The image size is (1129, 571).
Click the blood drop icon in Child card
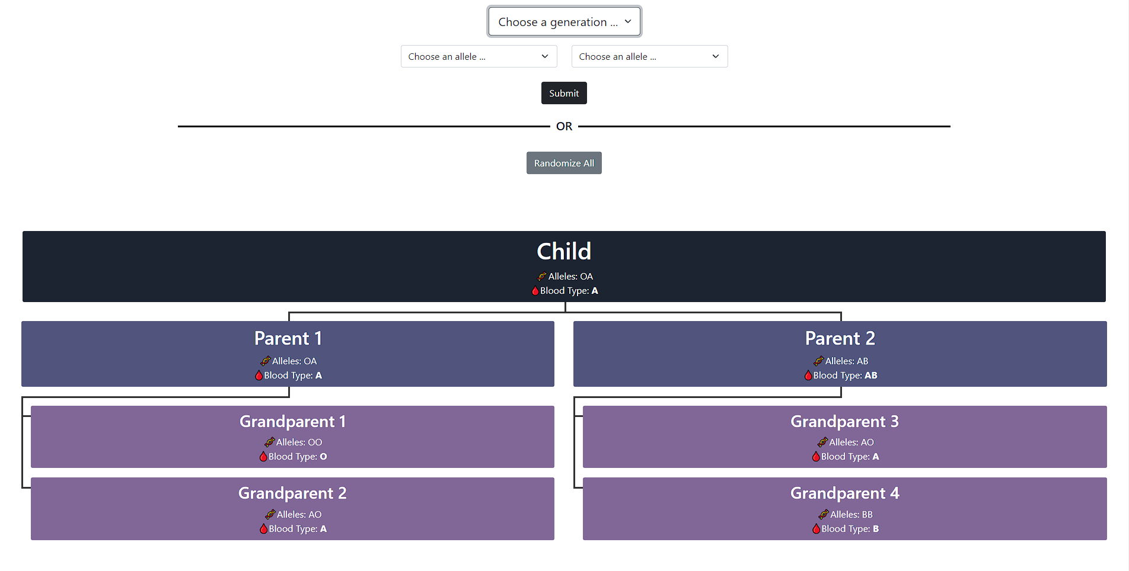click(x=535, y=291)
